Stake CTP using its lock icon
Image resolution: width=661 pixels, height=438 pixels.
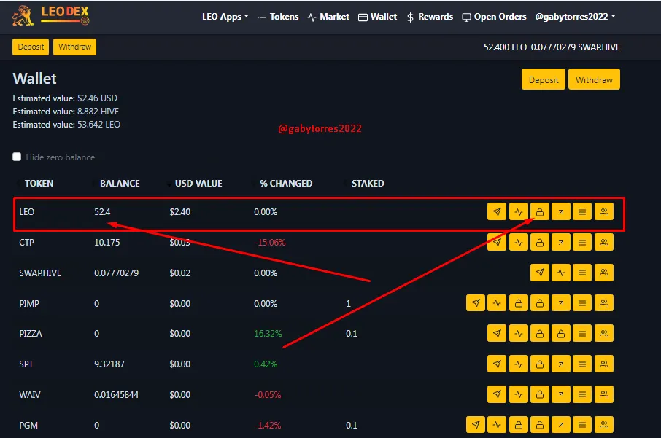(x=540, y=242)
